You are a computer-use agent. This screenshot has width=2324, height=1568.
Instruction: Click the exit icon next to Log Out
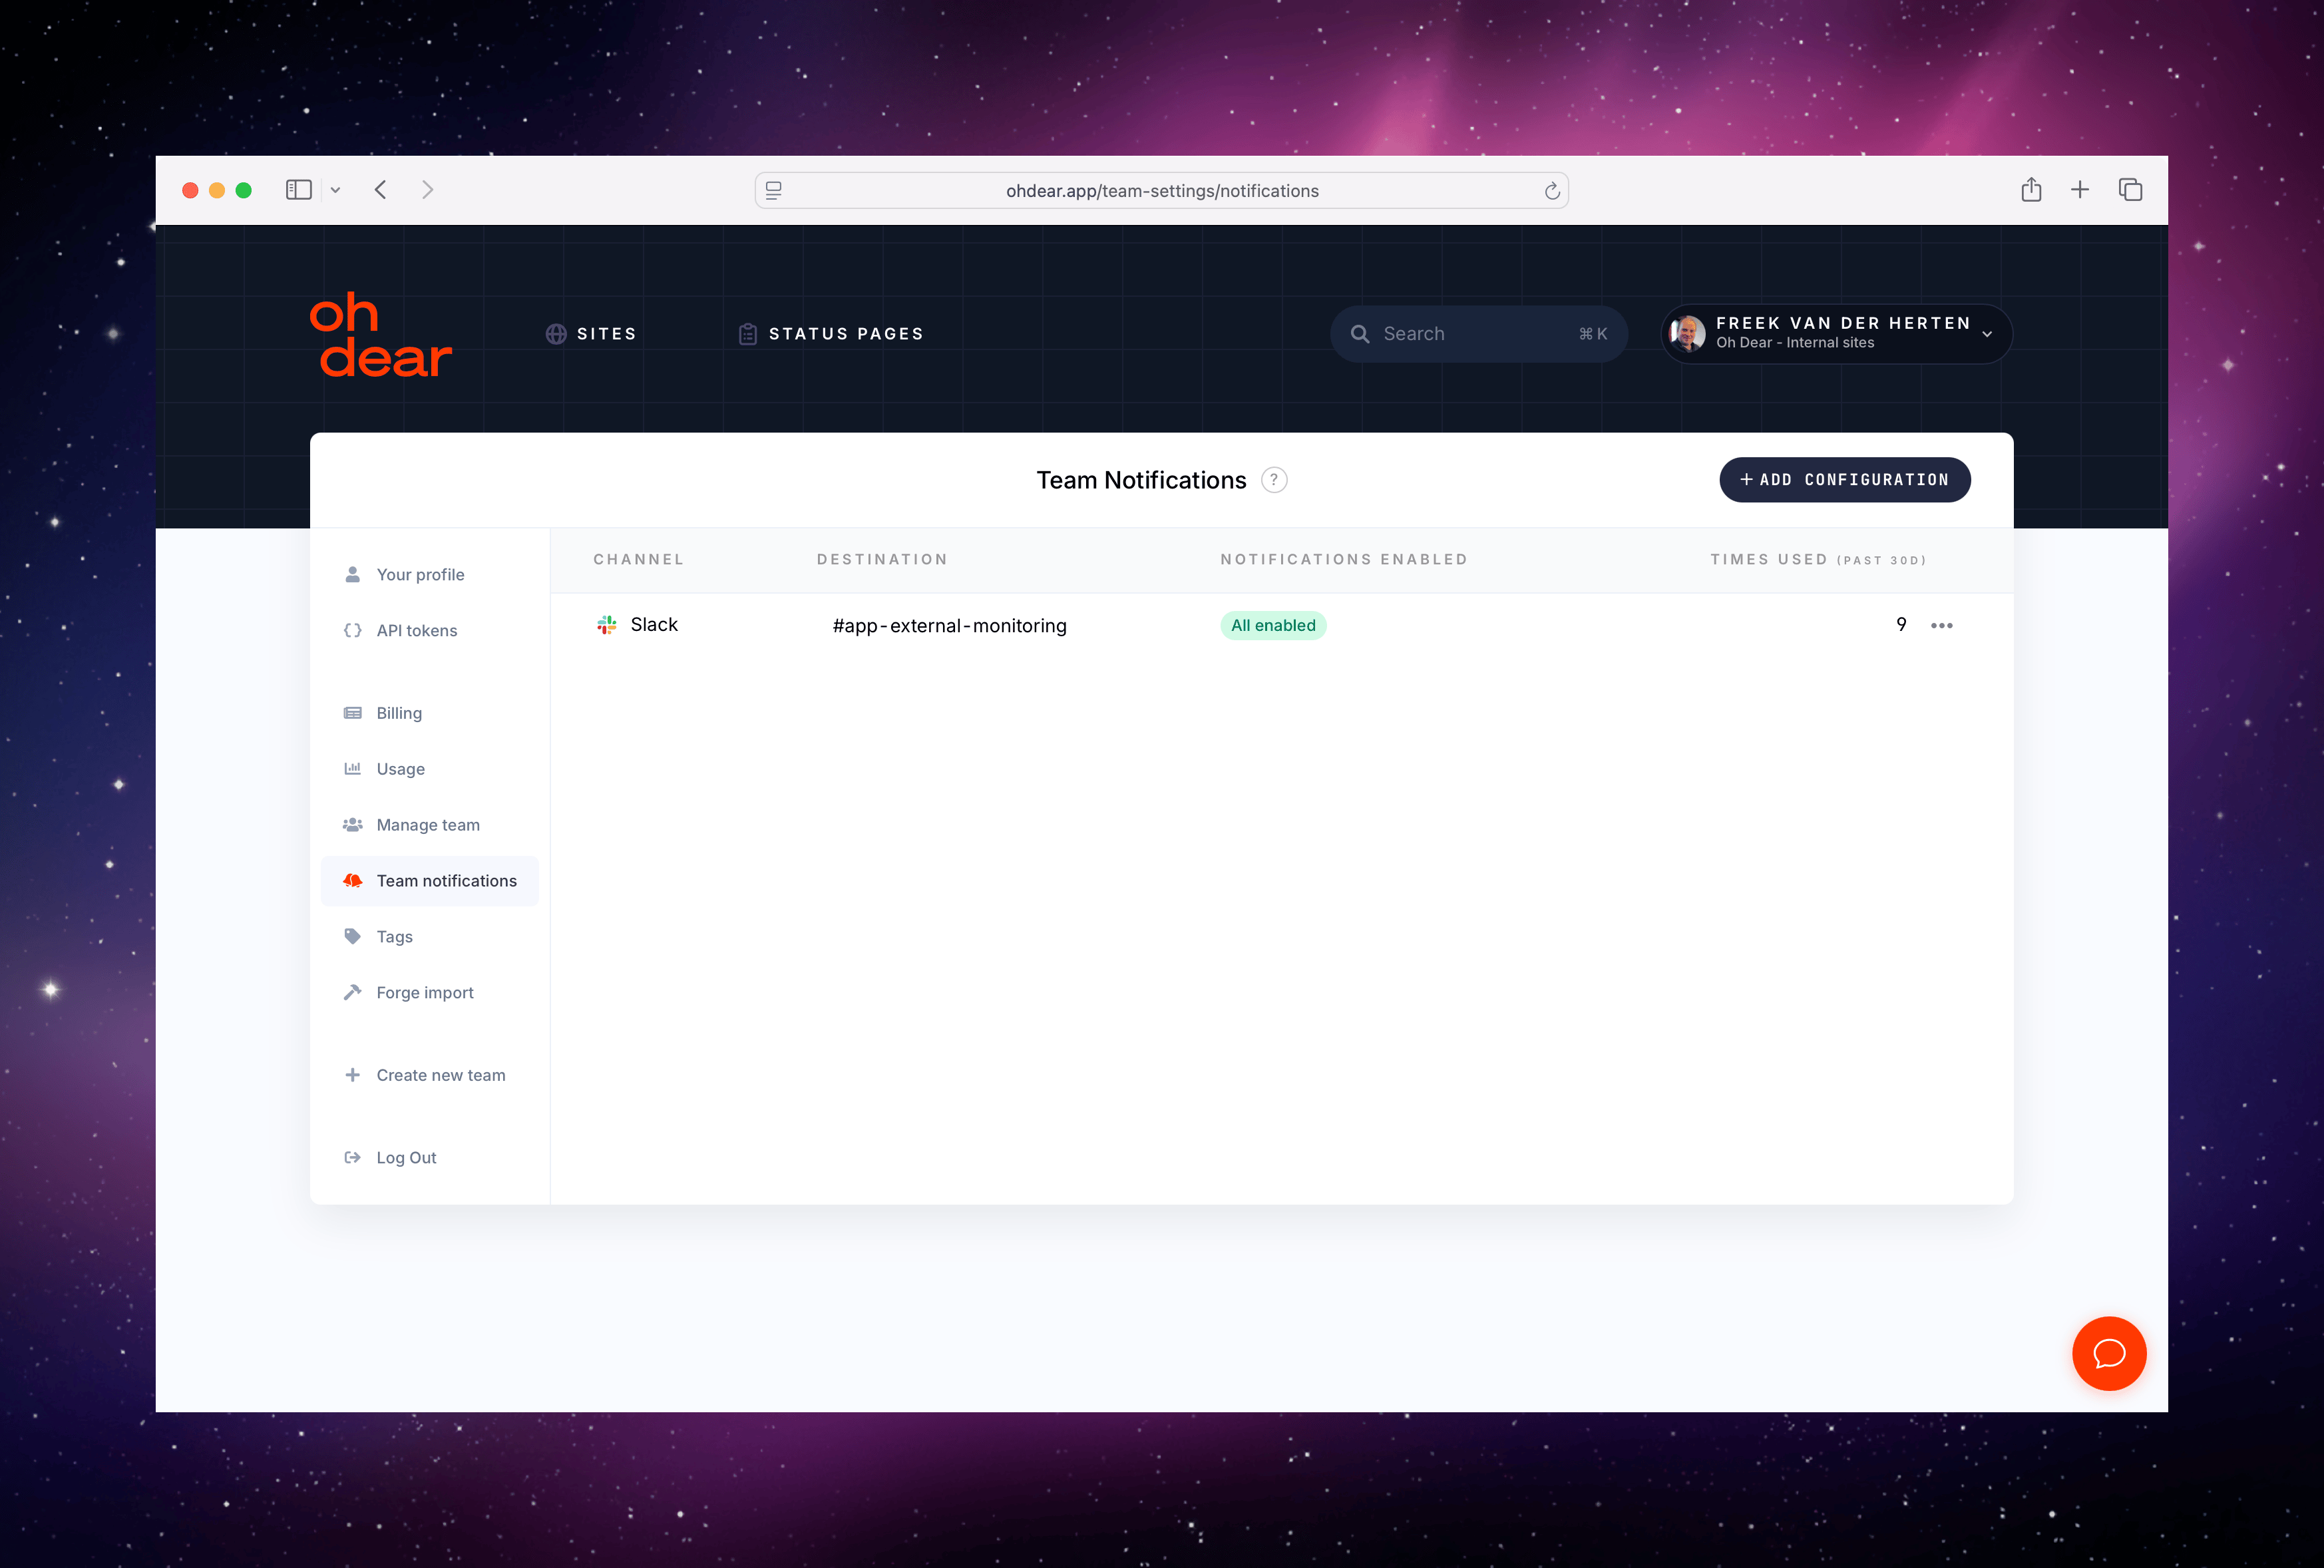352,1158
